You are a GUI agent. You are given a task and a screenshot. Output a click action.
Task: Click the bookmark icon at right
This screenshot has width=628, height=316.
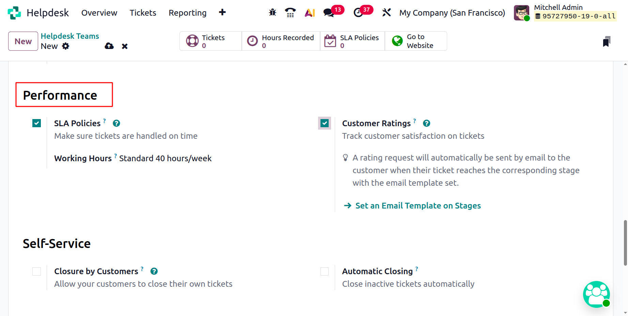click(607, 41)
